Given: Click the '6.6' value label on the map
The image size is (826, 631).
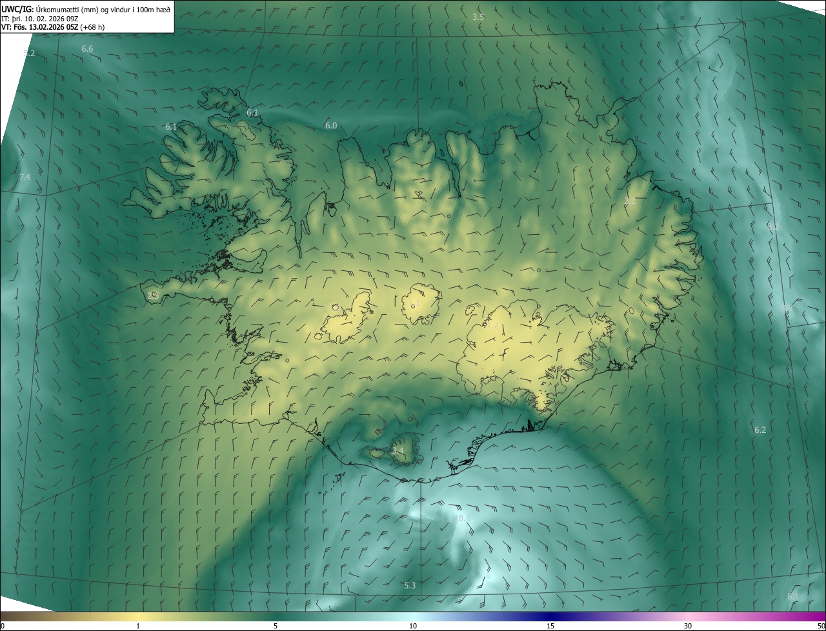Looking at the screenshot, I should [87, 49].
